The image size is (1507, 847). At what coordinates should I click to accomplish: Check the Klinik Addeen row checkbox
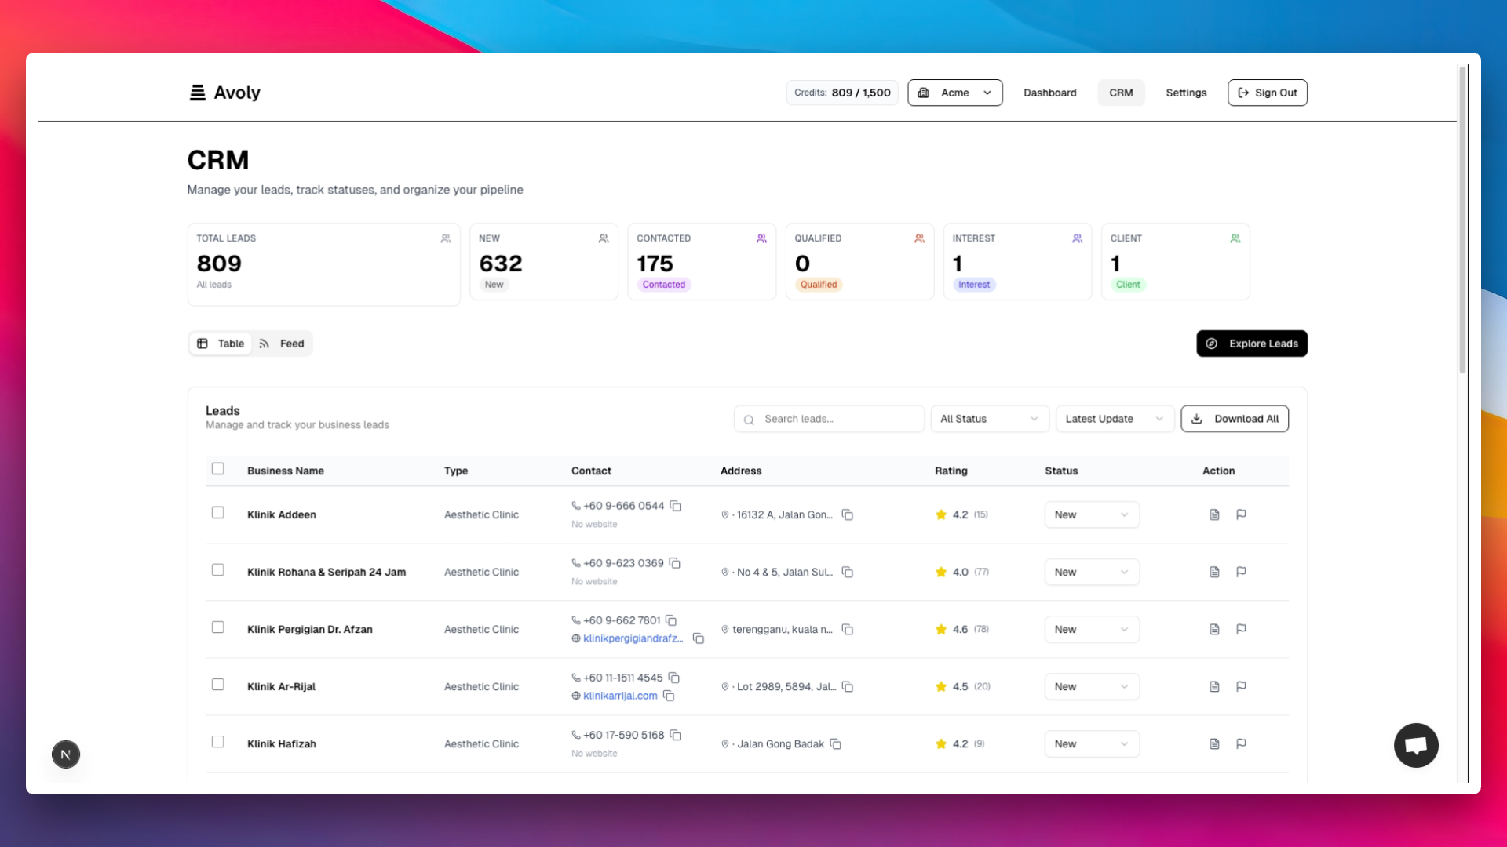(218, 512)
